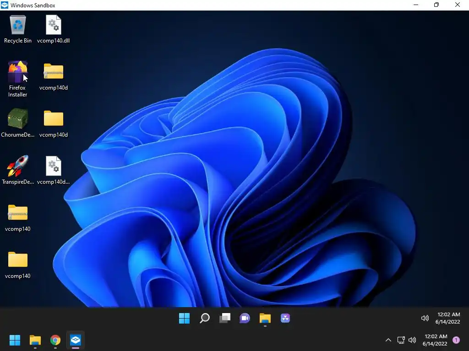Select the TranspireDe... rocket icon
This screenshot has height=351, width=469.
pyautogui.click(x=18, y=170)
